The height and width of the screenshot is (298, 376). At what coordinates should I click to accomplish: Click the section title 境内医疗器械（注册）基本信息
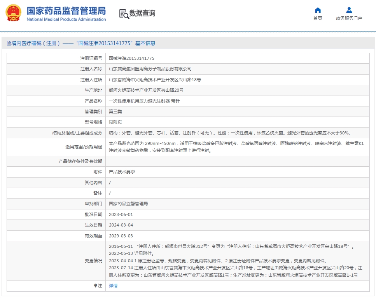83,44
